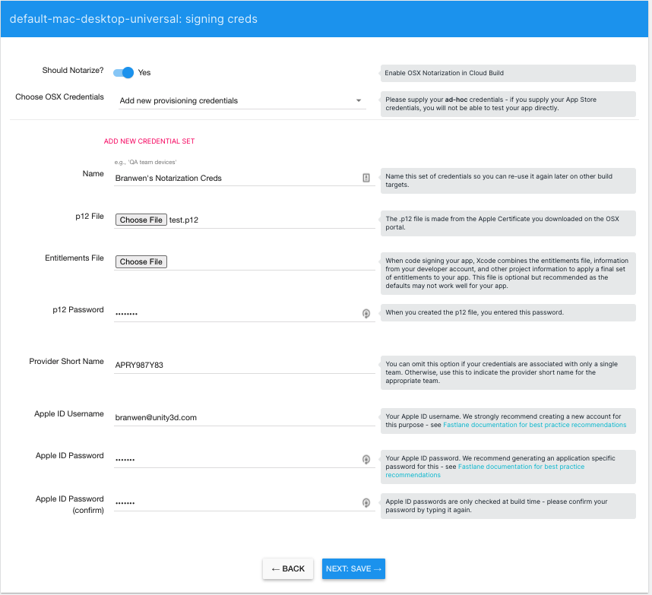Open the Add new provisioning credentials dropdown
Viewport: 652px width, 595px height.
pos(228,100)
